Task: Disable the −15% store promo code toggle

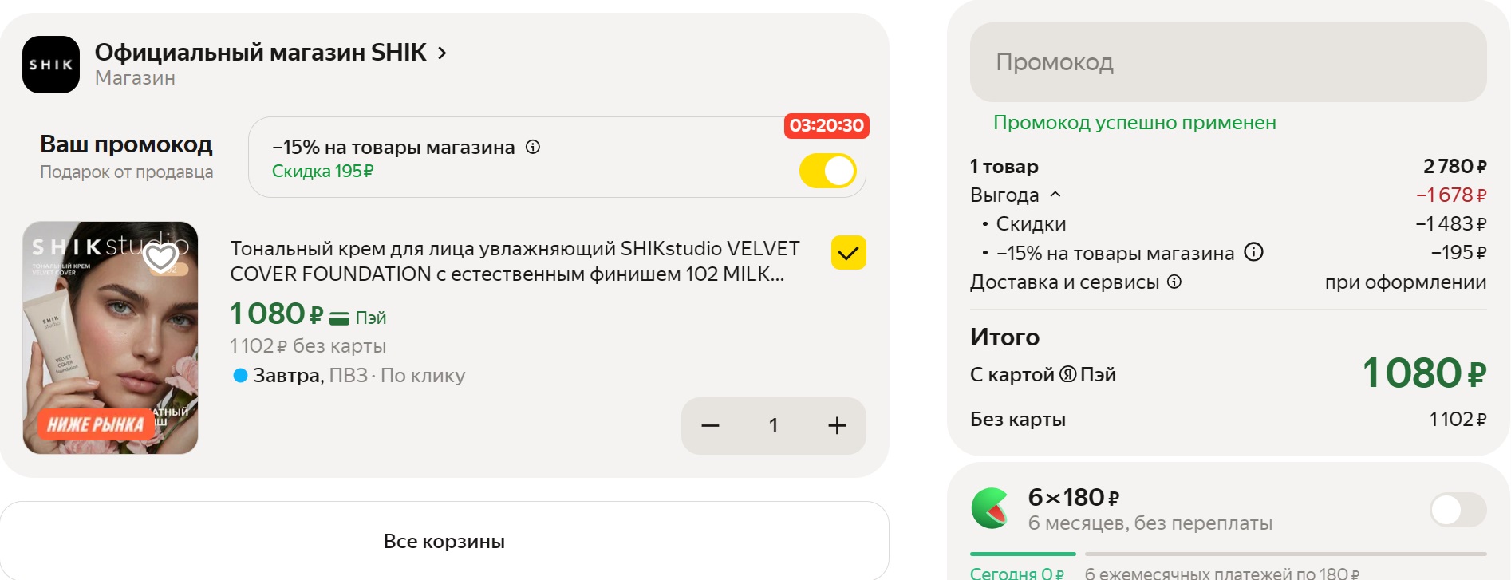Action: pos(827,171)
